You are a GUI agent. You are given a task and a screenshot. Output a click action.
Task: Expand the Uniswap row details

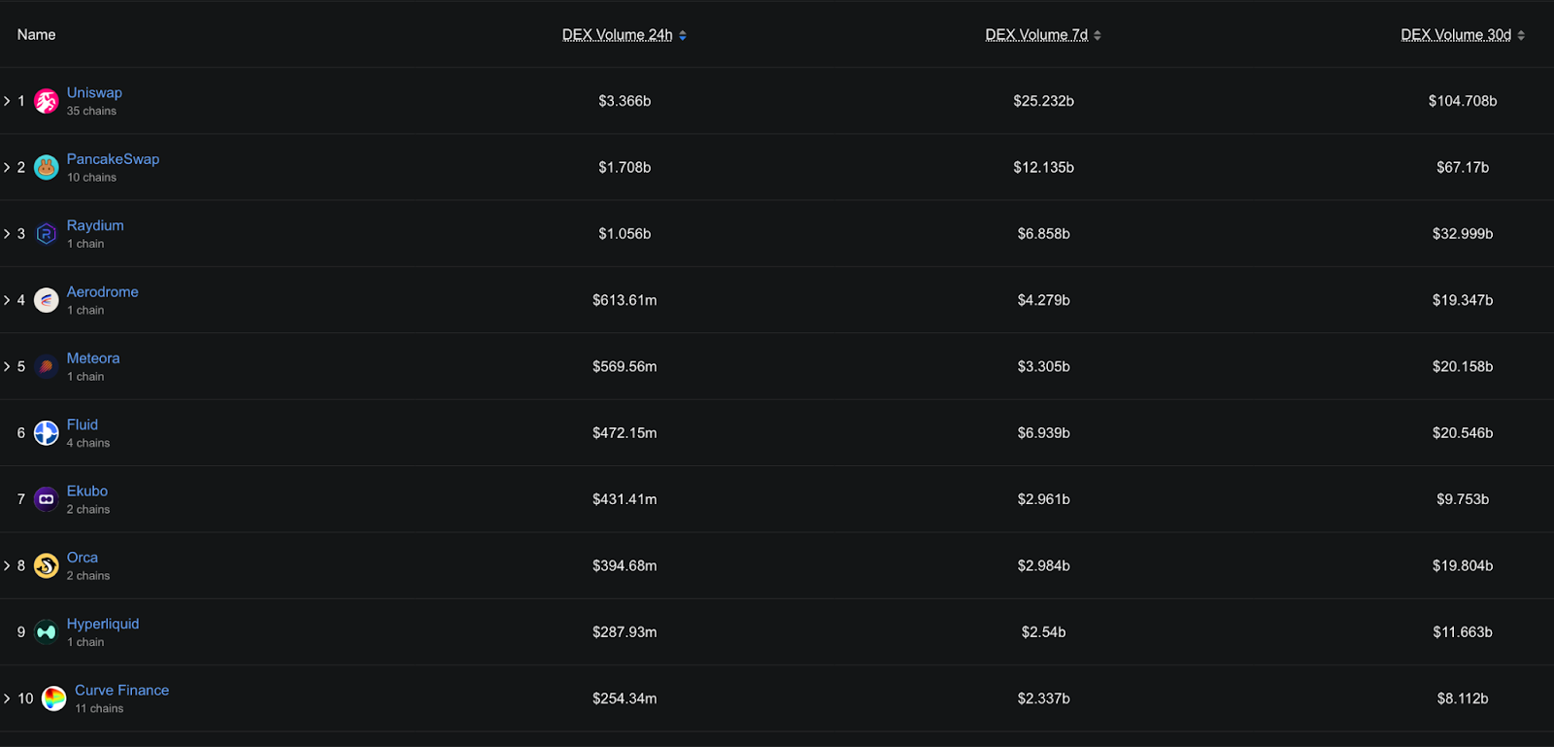[x=8, y=100]
